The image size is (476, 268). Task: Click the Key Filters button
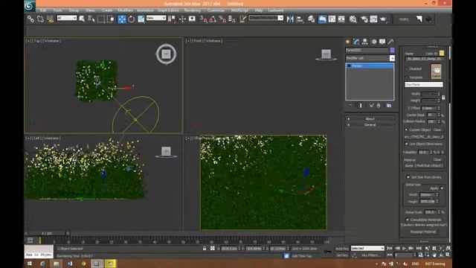370,255
